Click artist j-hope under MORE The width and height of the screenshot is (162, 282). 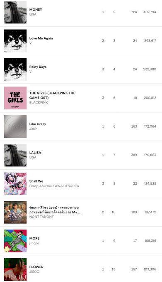[x=34, y=243]
